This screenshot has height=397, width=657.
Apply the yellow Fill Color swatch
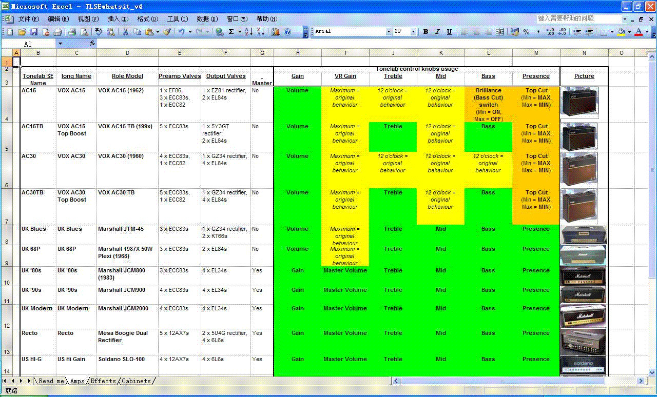[622, 32]
